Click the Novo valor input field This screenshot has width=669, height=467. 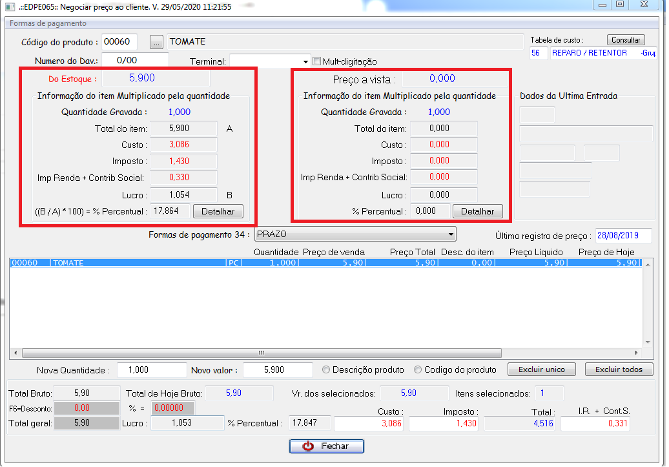coord(278,370)
